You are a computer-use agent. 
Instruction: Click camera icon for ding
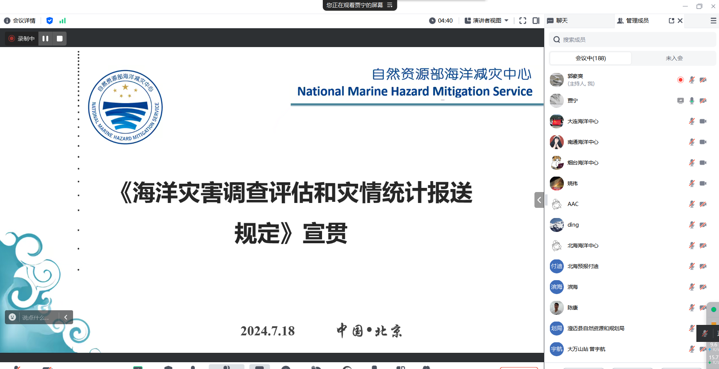[703, 225]
